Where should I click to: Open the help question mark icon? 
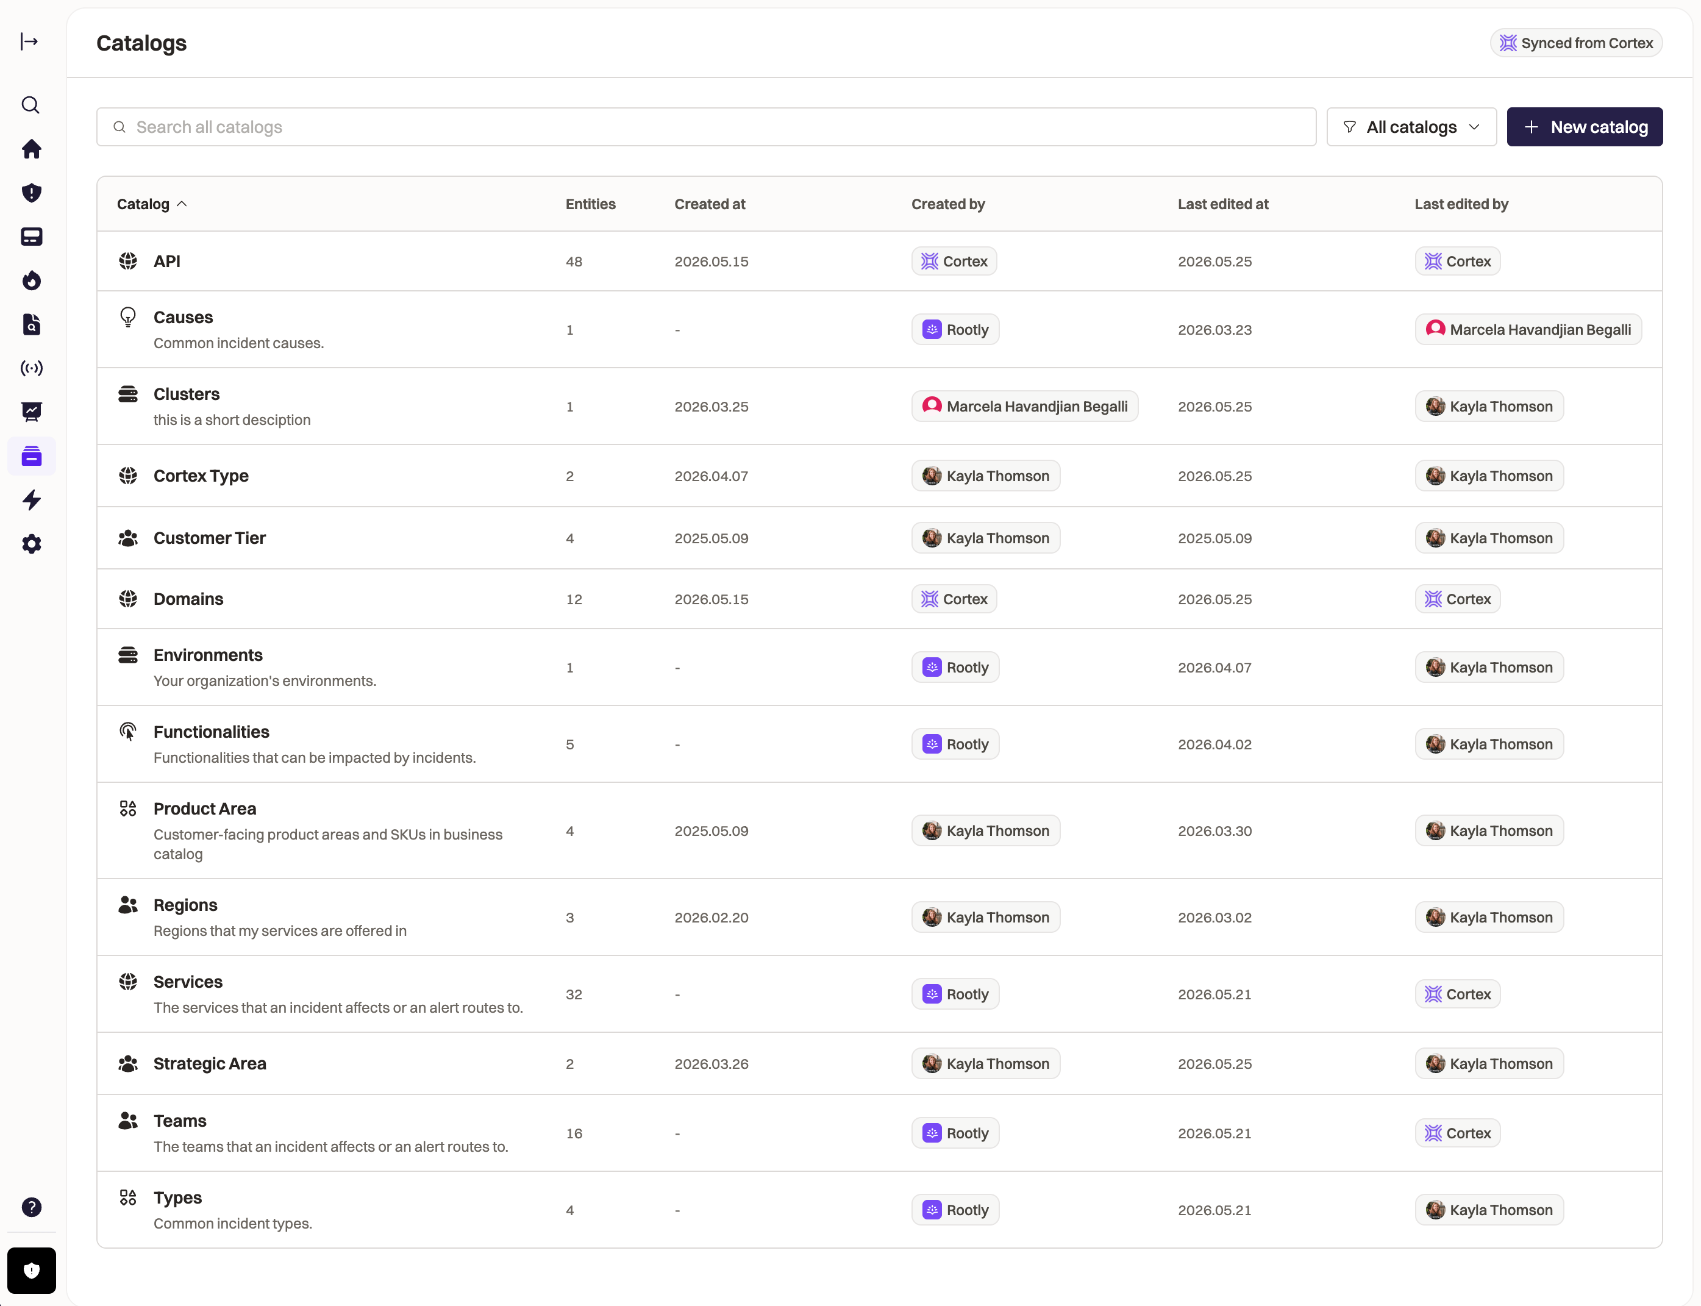coord(31,1207)
